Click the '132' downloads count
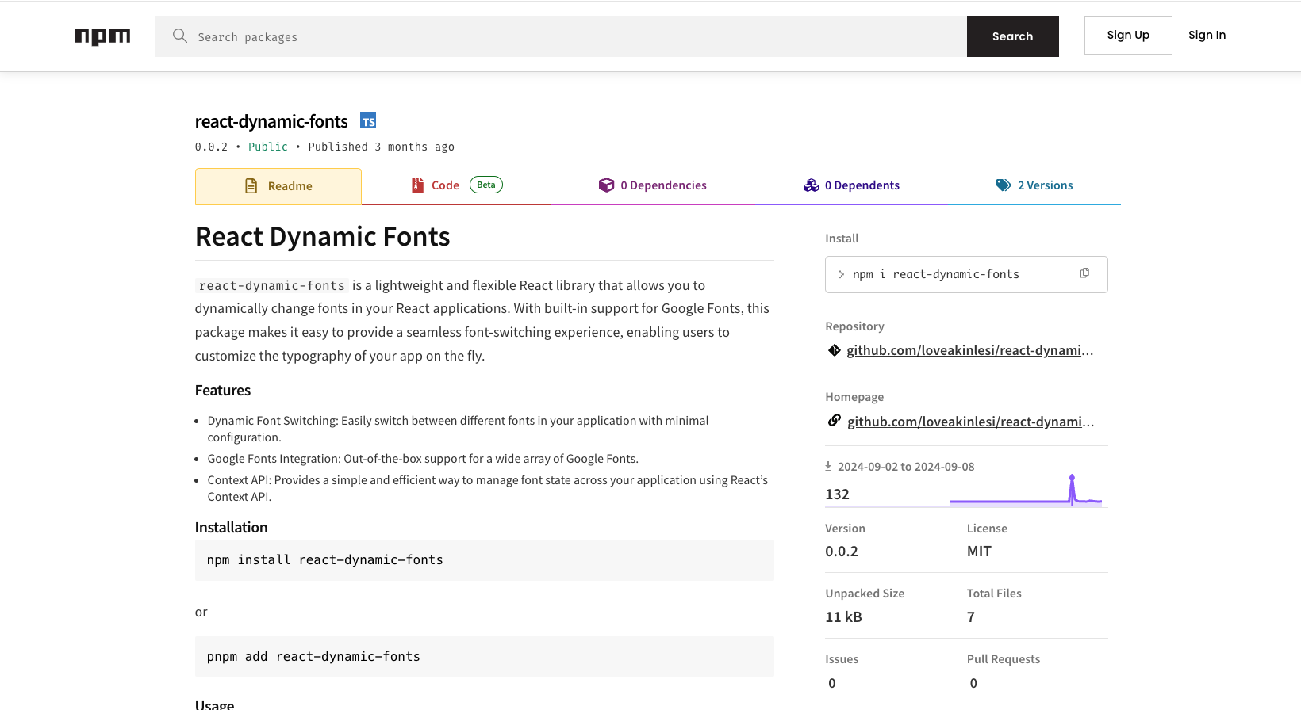Screen dimensions: 1301x710 (837, 494)
